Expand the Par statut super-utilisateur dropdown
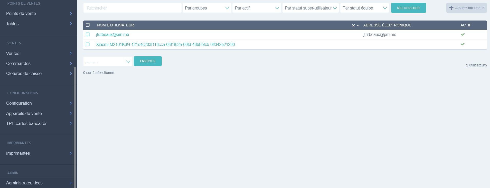 (x=310, y=8)
